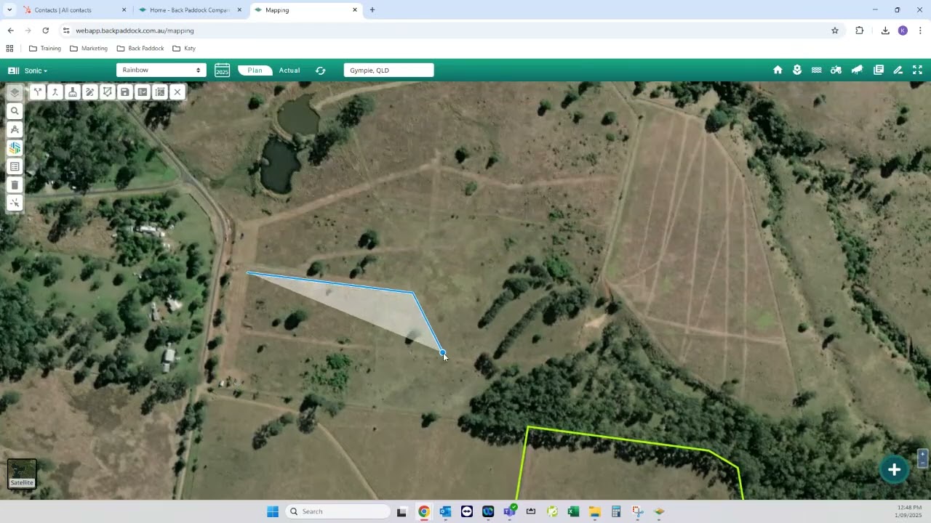Open the browser tab search chevron
Screen dimensions: 931x523
[9, 10]
